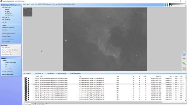Switch to the Main Group tab
187x105 pixels.
(x=27, y=104)
